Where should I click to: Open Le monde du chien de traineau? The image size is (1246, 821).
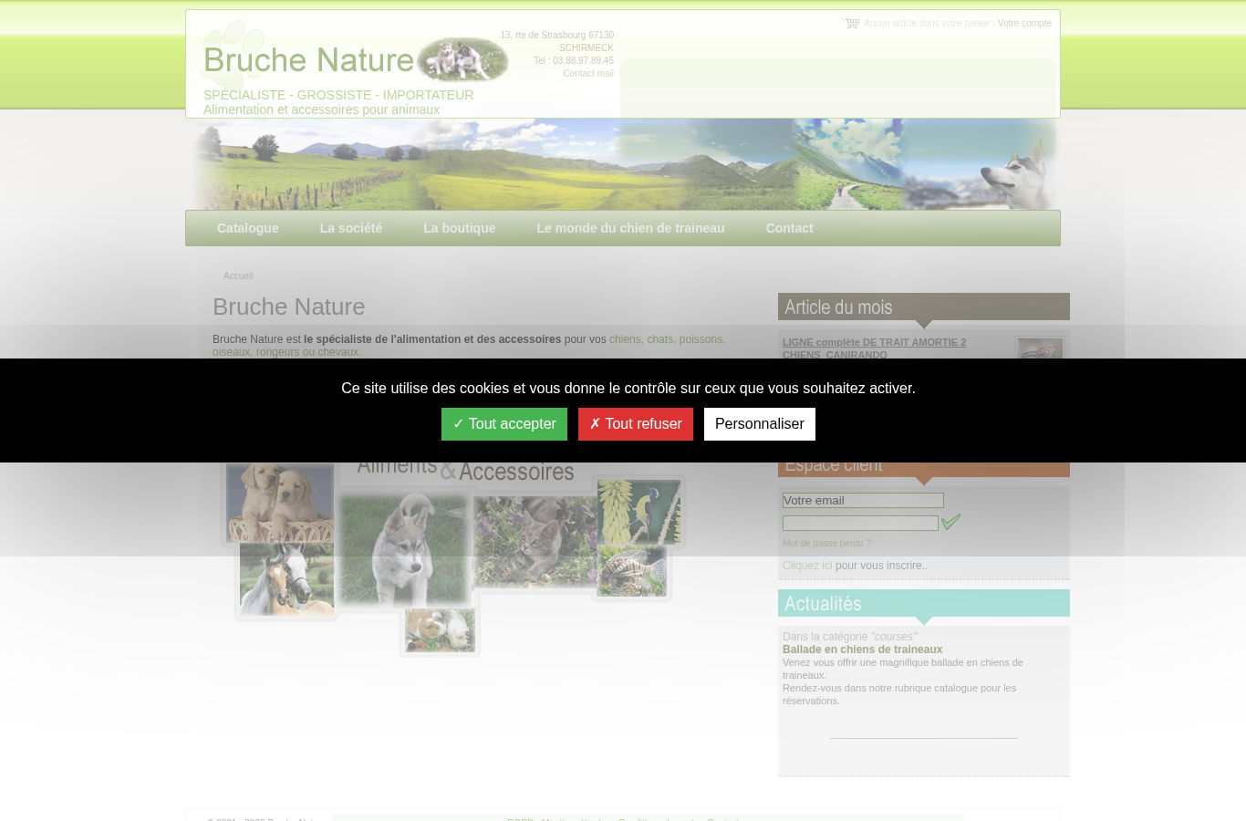(630, 228)
